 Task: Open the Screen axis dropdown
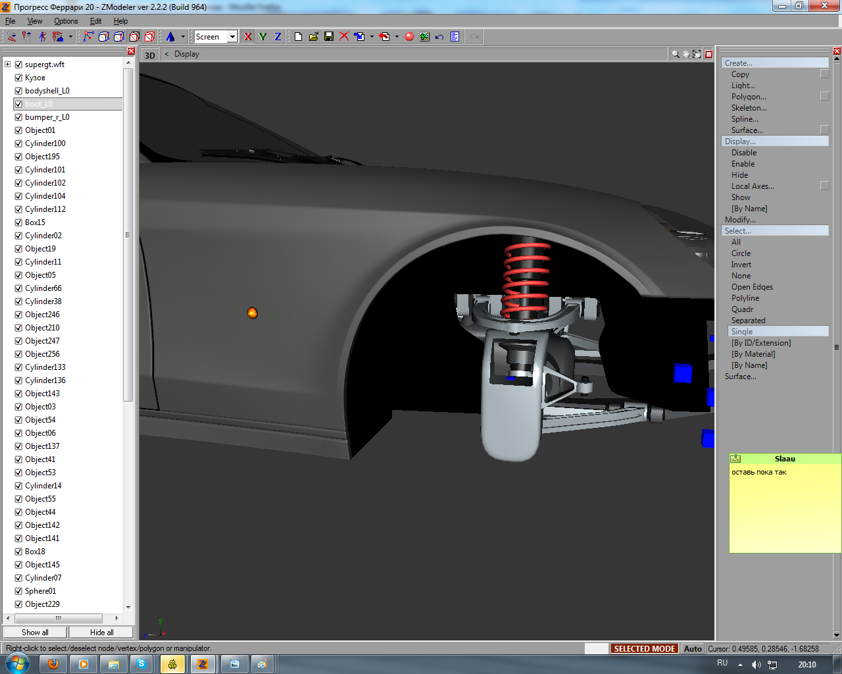232,37
